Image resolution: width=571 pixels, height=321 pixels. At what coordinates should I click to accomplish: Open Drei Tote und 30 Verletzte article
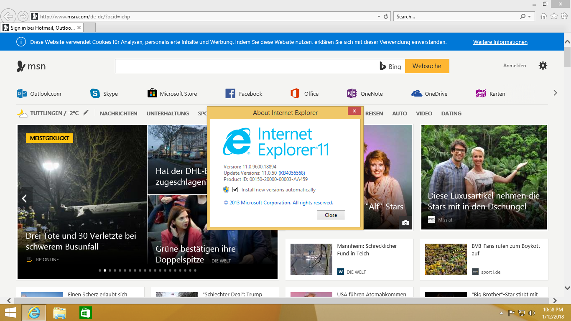(x=81, y=241)
